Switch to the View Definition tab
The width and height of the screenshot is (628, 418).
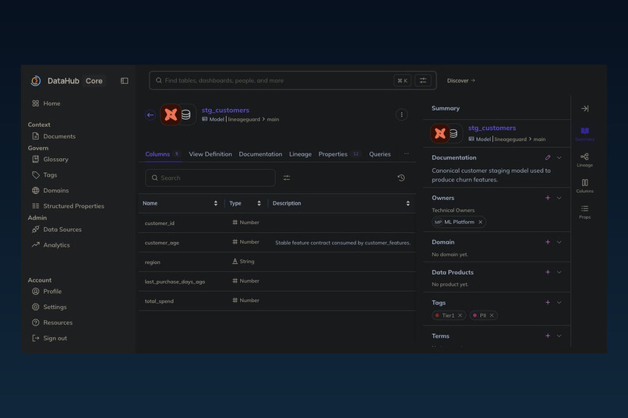[210, 154]
